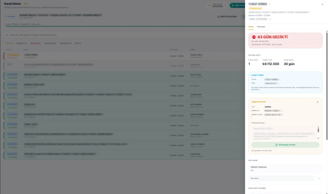
Task: Select the Türü value SMMM
Action: pyautogui.click(x=268, y=107)
